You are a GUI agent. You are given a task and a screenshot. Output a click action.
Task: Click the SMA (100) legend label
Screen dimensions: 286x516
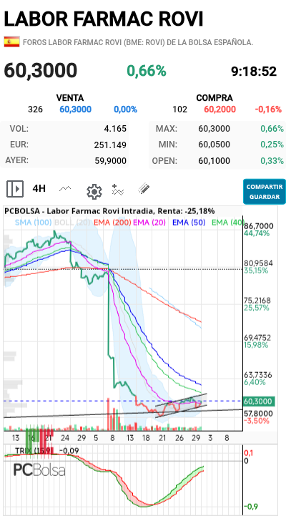pyautogui.click(x=33, y=223)
